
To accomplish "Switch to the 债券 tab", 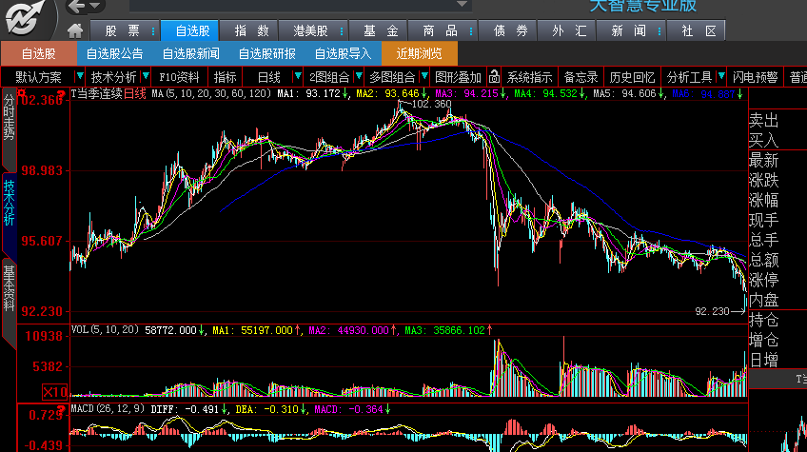I will (510, 30).
